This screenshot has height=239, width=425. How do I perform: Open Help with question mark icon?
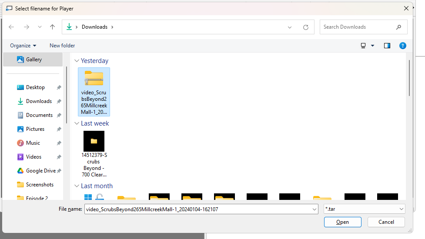pos(403,46)
